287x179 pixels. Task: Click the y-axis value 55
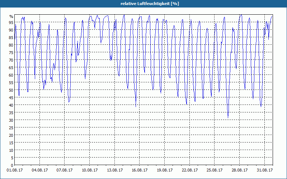tap(11, 83)
